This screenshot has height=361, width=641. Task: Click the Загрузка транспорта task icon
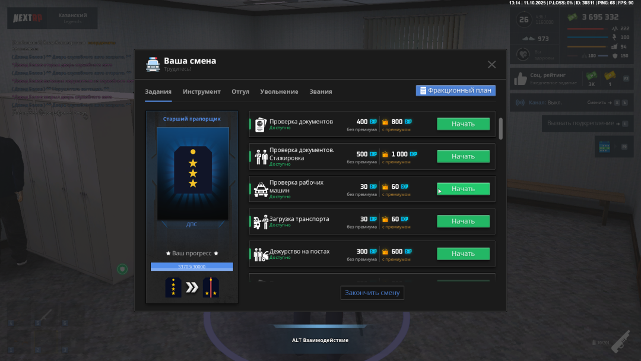click(261, 222)
